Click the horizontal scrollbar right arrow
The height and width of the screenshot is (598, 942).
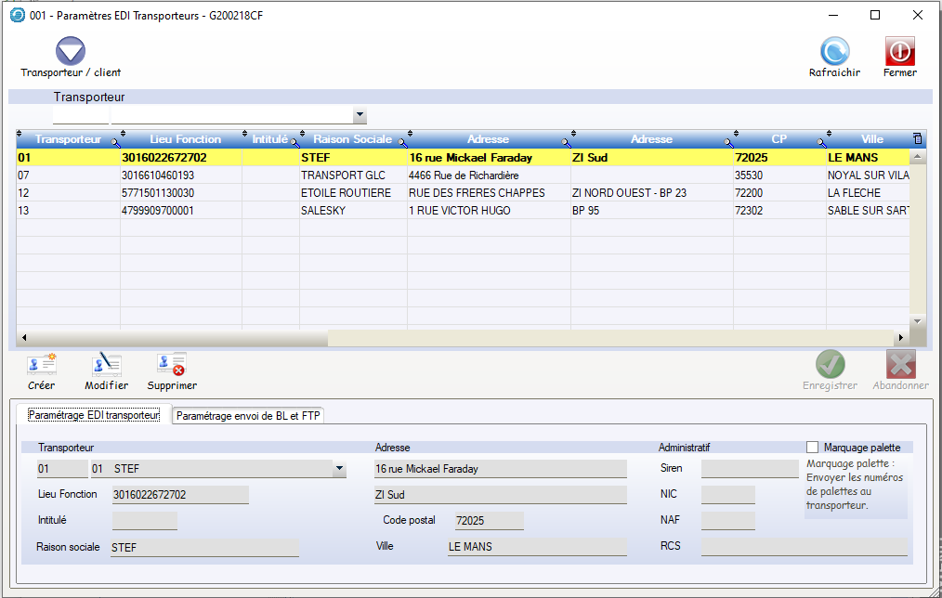(899, 338)
